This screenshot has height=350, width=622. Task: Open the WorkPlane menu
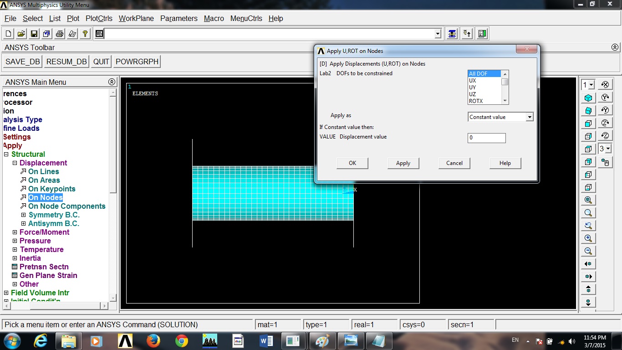[x=136, y=18]
